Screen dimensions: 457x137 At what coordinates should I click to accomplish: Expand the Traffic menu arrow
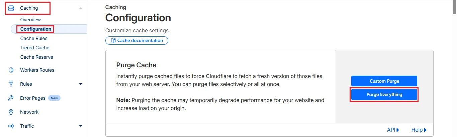pos(81,126)
